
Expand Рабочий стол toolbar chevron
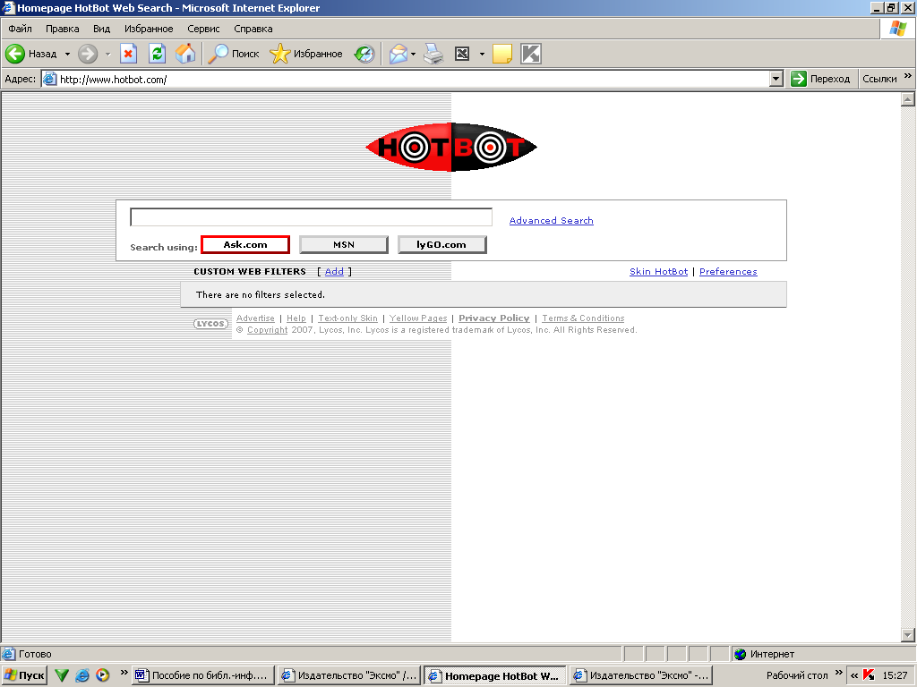point(838,673)
